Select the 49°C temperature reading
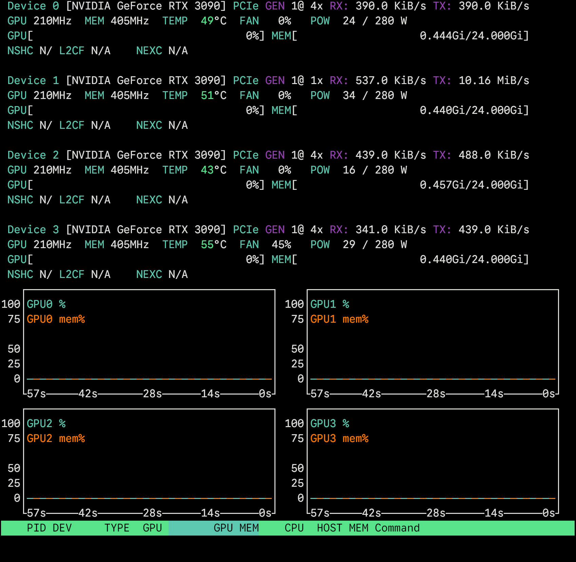The height and width of the screenshot is (562, 576). click(213, 21)
